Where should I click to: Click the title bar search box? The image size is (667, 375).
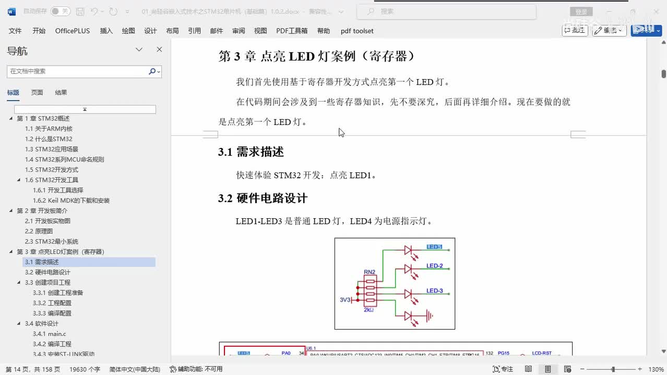coord(446,11)
